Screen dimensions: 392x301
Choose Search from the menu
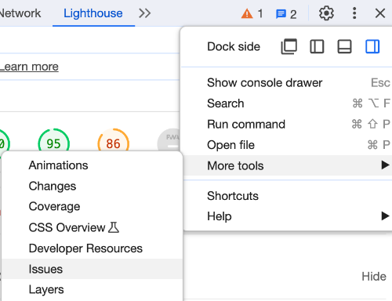point(286,103)
